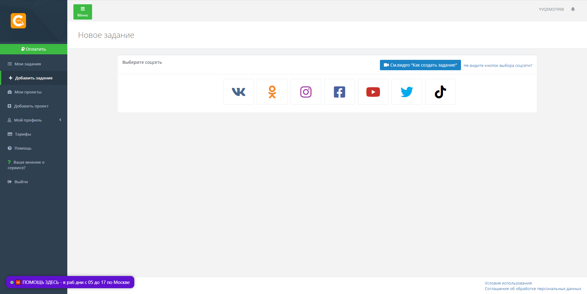Screen dimensions: 587x294
Task: Click username YVQXM37998
Action: pyautogui.click(x=551, y=9)
